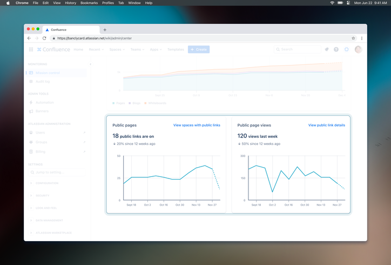The image size is (391, 265).
Task: Click the blue Create button
Action: [x=199, y=49]
